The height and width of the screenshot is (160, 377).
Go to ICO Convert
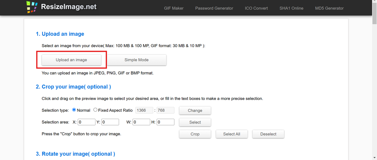(256, 8)
